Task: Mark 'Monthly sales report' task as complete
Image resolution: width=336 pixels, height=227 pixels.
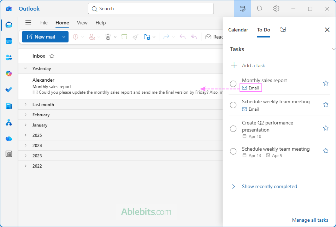Action: pyautogui.click(x=233, y=84)
